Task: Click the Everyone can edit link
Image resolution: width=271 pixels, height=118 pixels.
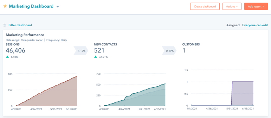Action: (255, 25)
